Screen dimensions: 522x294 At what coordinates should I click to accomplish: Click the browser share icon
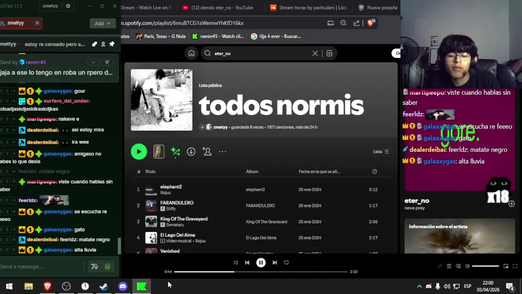point(356,23)
